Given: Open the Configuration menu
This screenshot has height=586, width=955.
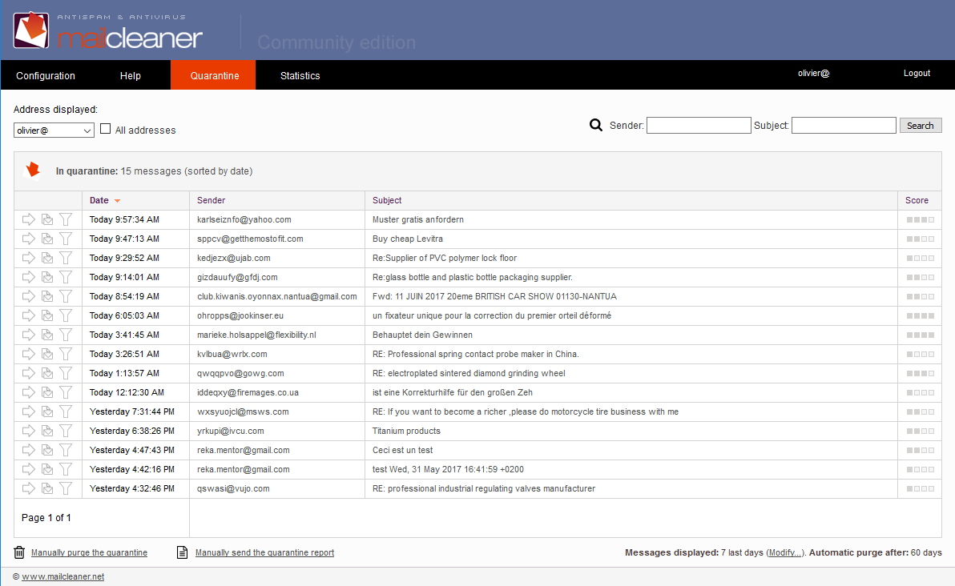Looking at the screenshot, I should click(x=46, y=75).
